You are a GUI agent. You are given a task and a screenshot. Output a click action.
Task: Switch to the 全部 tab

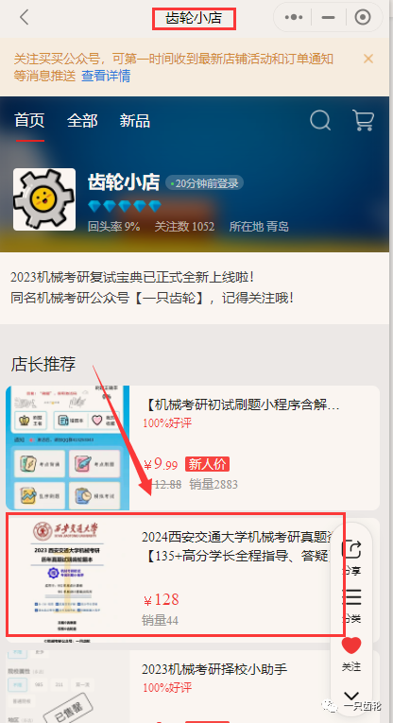coord(82,121)
